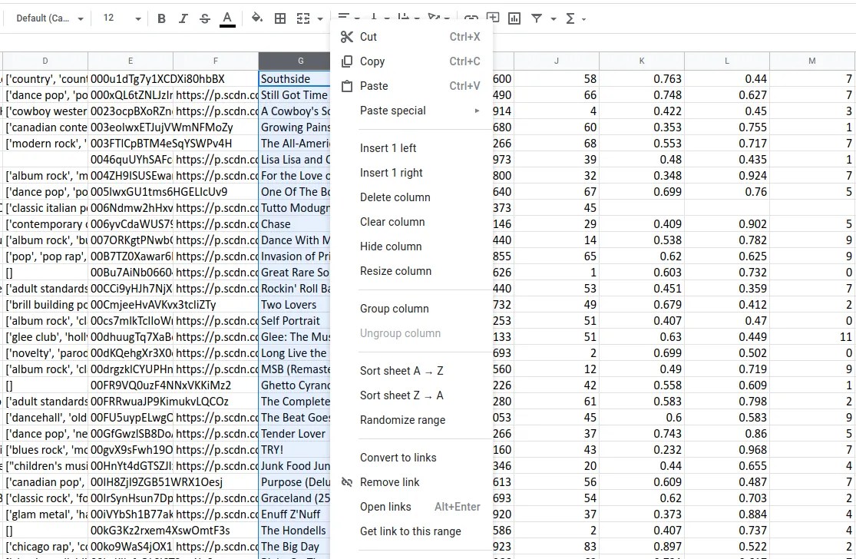
Task: Open the font size dropdown
Action: point(121,18)
